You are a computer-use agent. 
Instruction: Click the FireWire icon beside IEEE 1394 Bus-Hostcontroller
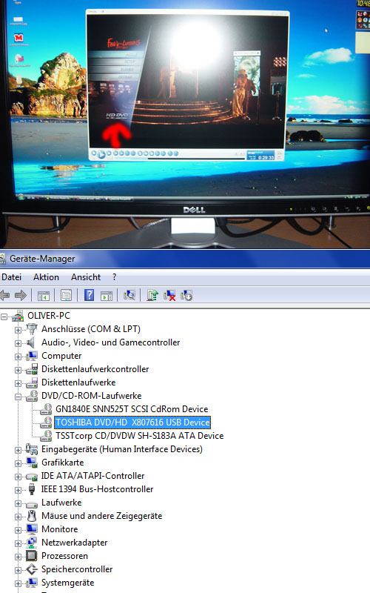point(32,489)
